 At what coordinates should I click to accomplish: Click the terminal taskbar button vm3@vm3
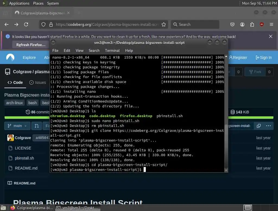78,208
